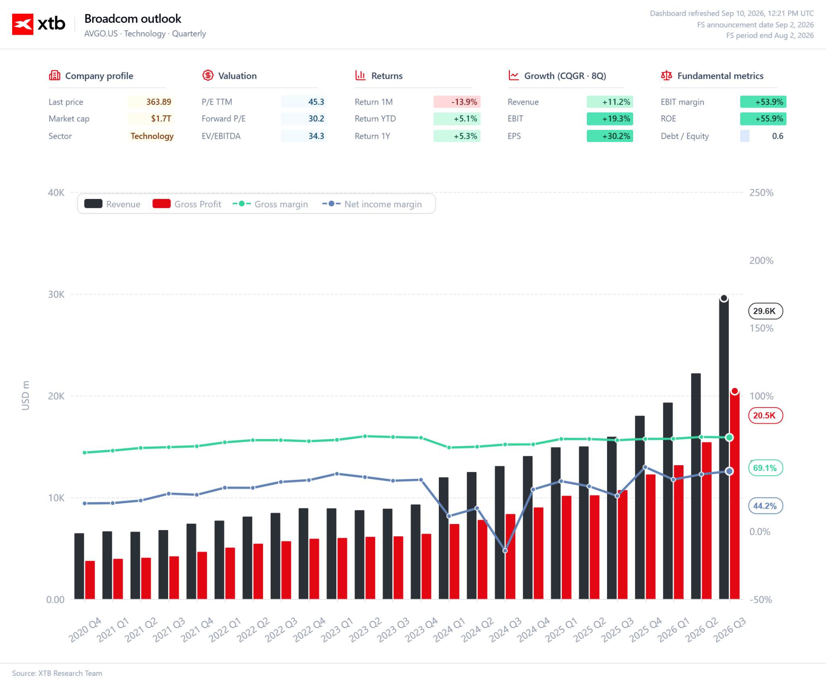Select the 29.6K revenue value label

pyautogui.click(x=765, y=311)
